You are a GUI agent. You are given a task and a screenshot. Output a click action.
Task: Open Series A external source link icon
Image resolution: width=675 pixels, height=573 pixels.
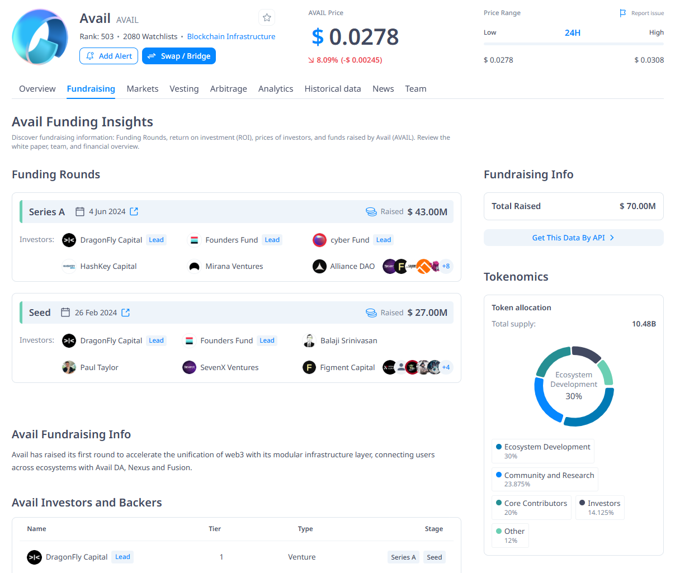(134, 211)
